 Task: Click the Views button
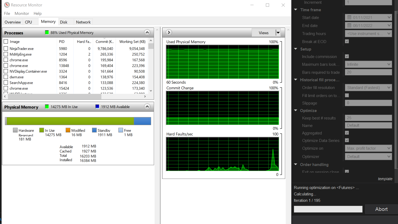264,33
